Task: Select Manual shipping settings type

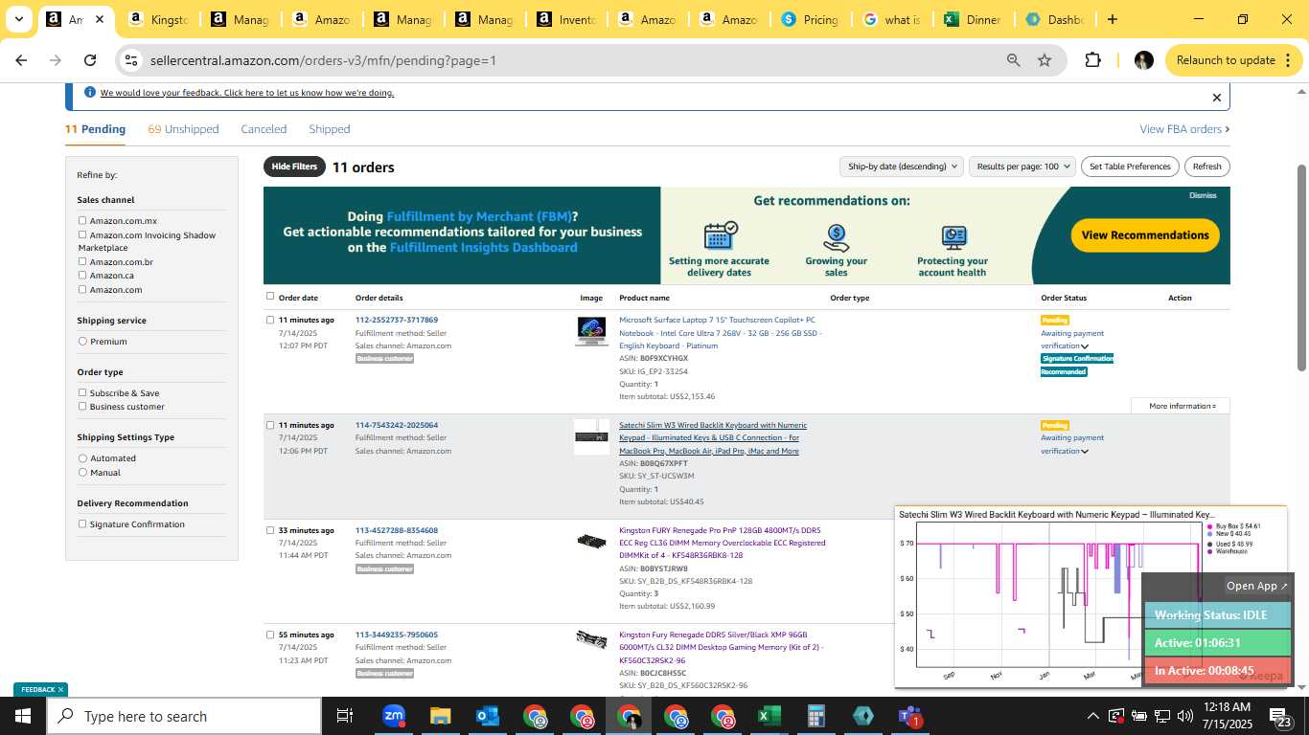Action: pos(82,472)
